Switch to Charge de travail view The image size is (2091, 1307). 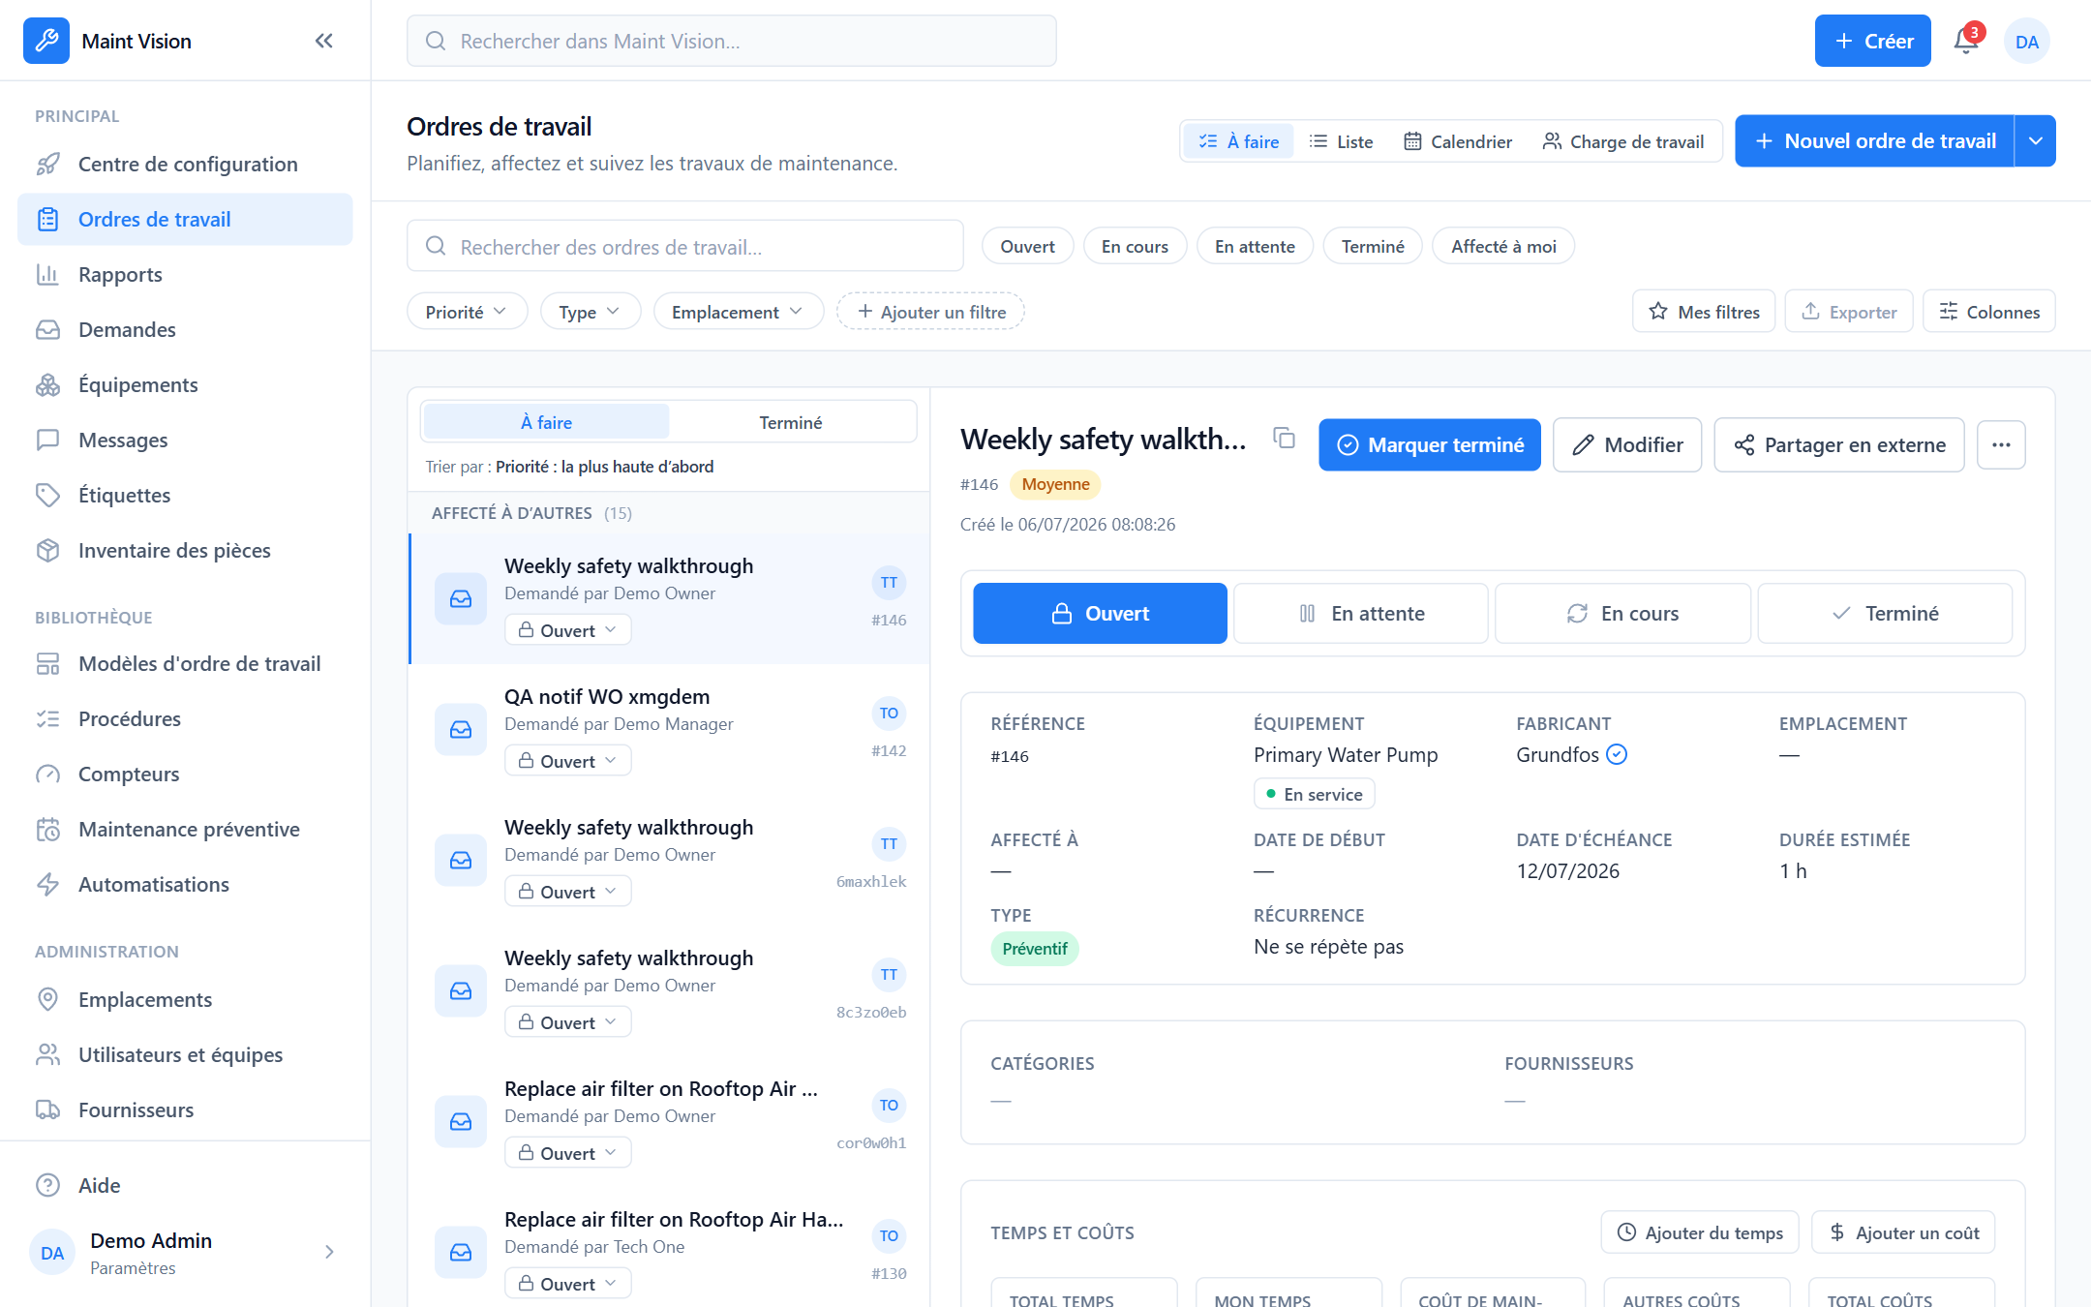point(1623,141)
